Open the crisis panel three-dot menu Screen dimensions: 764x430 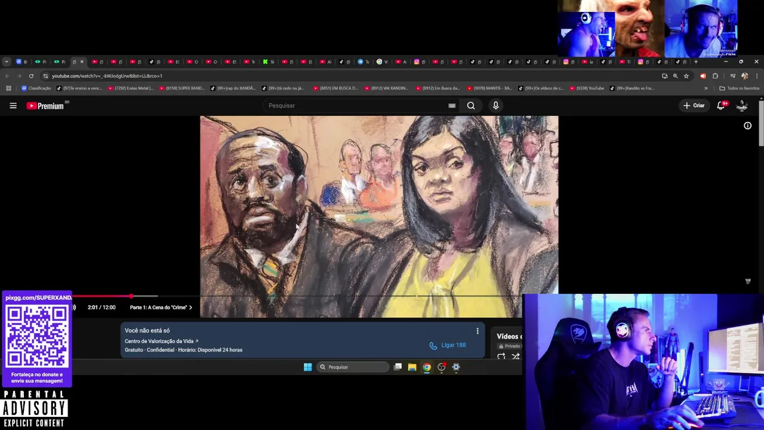477,331
